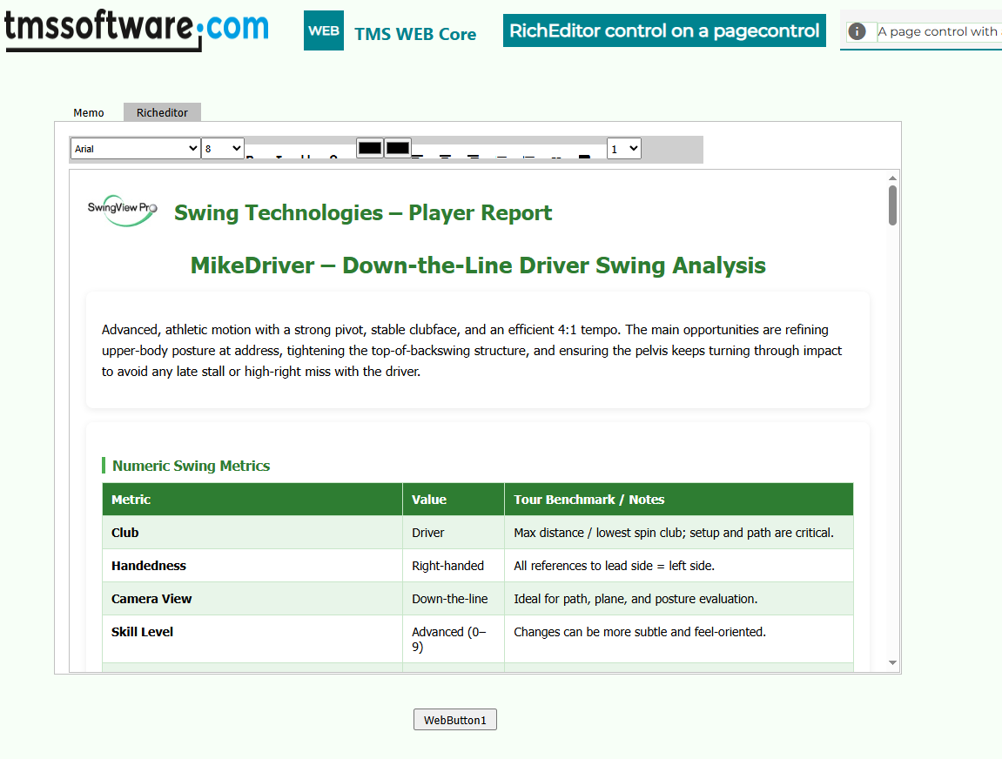1002x759 pixels.
Task: Click the SwingView Pro logo in the report
Action: [122, 209]
